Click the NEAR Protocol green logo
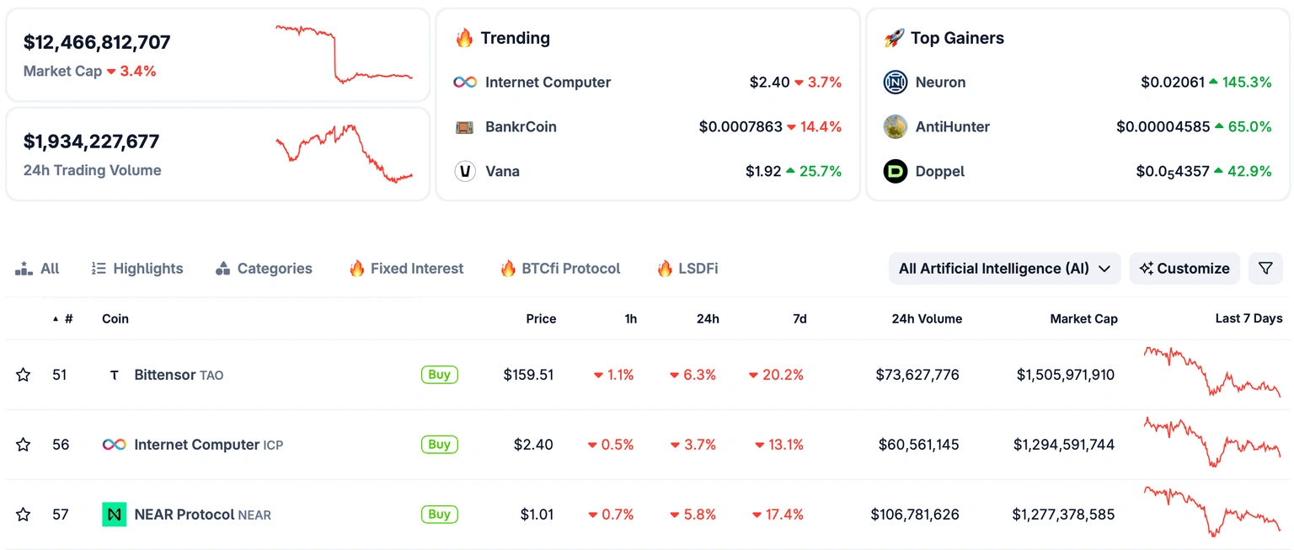Image resolution: width=1294 pixels, height=550 pixels. [115, 515]
